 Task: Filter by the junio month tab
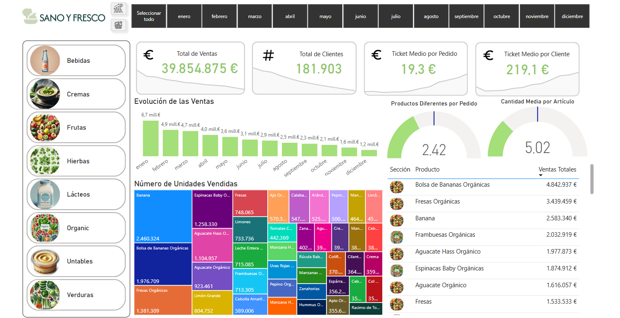coord(361,16)
